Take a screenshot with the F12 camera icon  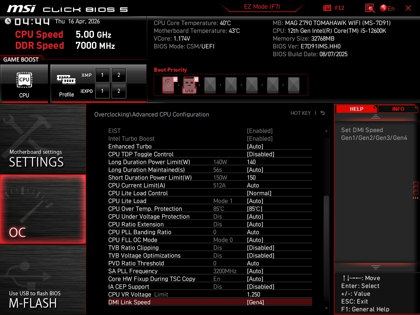coord(327,8)
